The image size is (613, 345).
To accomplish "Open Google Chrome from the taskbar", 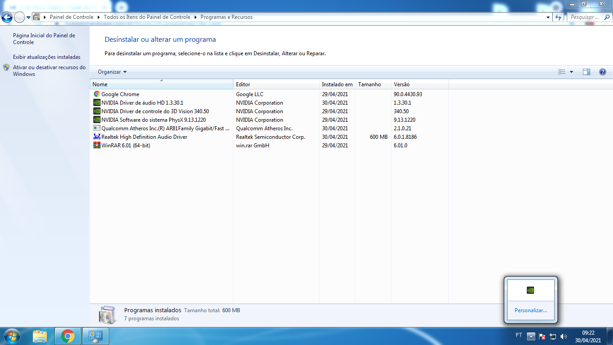I will (68, 336).
